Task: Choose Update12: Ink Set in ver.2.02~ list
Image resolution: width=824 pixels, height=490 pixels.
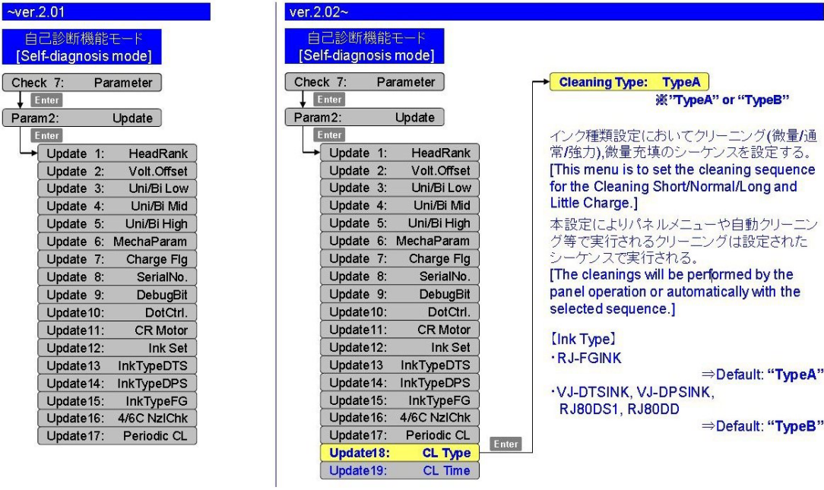Action: (x=398, y=348)
